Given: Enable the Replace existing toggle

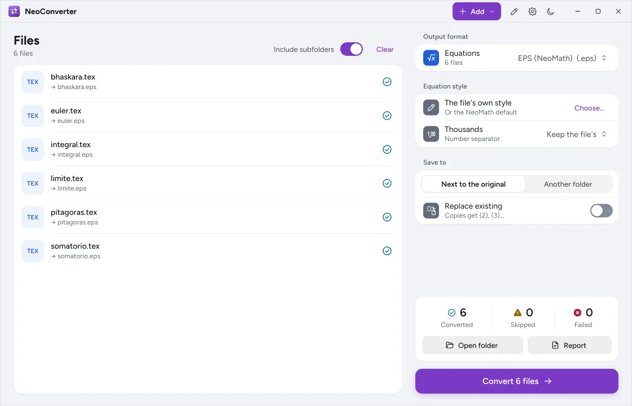Looking at the screenshot, I should (x=602, y=211).
